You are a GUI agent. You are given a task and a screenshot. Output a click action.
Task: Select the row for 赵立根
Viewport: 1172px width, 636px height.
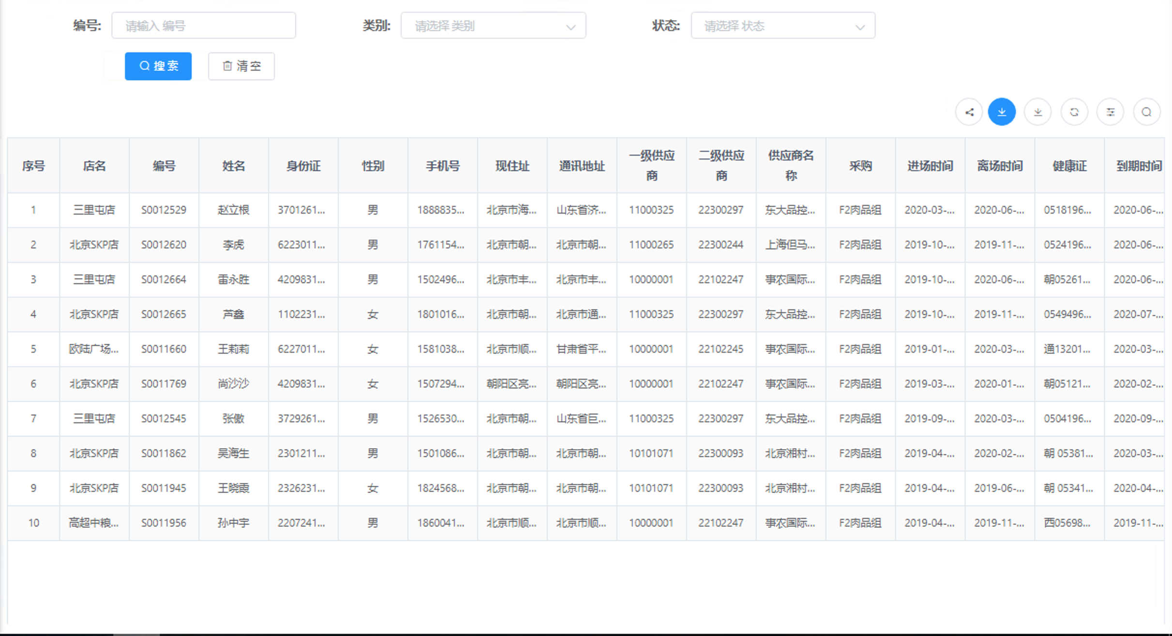[233, 210]
